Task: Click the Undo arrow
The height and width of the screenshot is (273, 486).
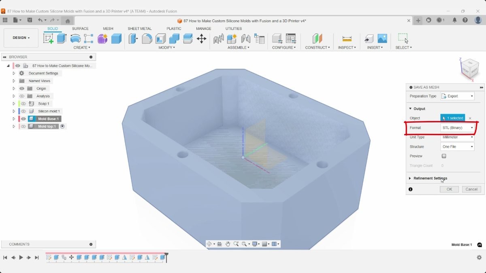Action: 40,20
